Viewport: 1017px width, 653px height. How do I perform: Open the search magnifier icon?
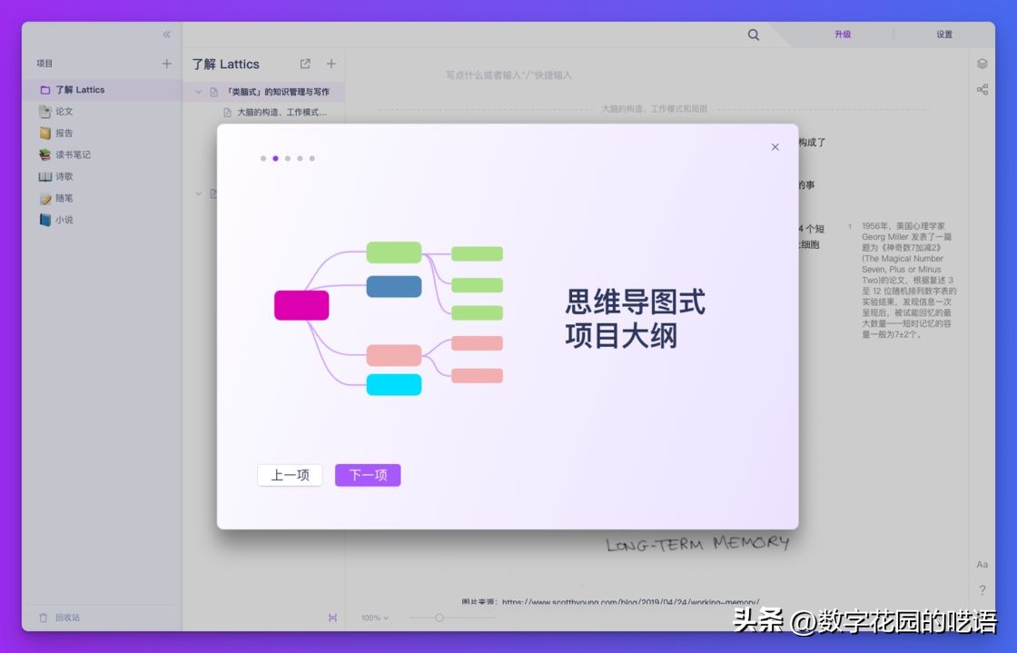[753, 35]
